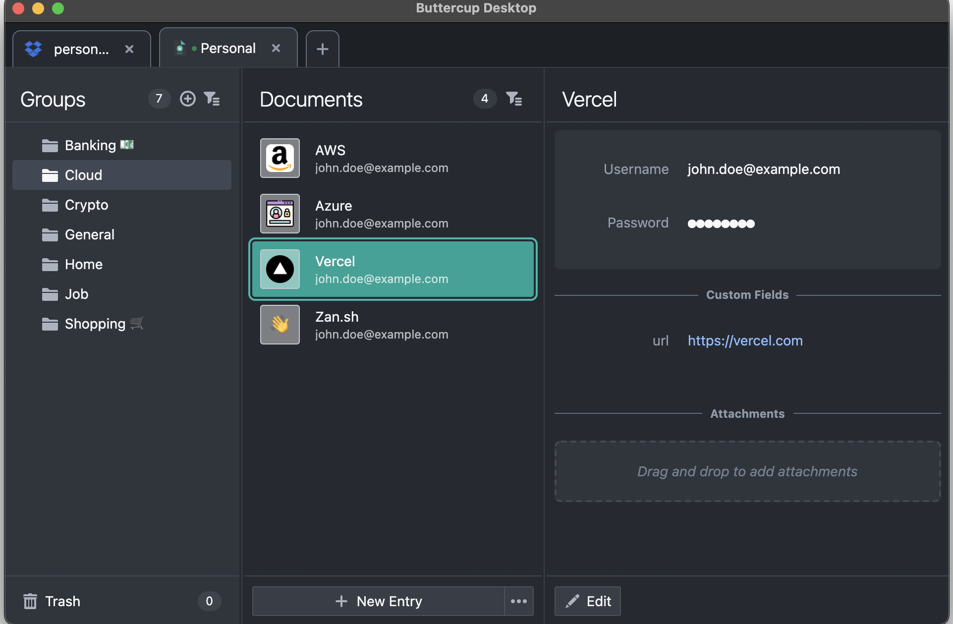Click the add group plus icon

point(187,99)
